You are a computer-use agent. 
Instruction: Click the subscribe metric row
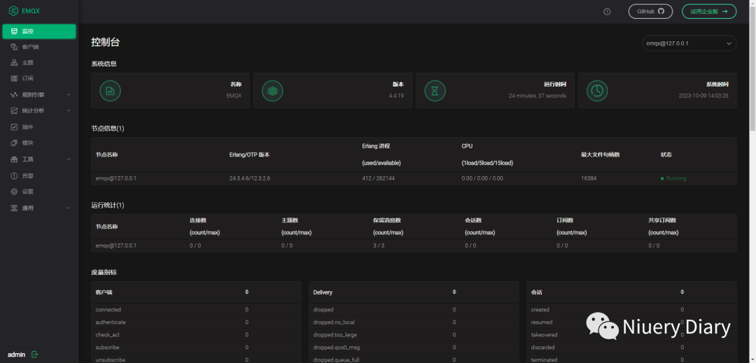coord(196,347)
